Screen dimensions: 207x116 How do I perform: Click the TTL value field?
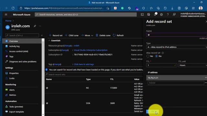[x=162, y=65]
